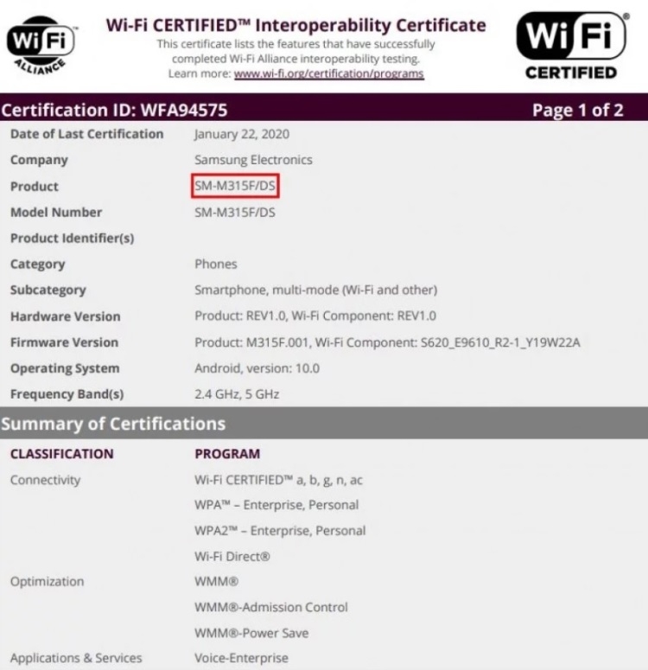Click the Model Number value SM-M315F/DS
The width and height of the screenshot is (648, 670).
coord(235,213)
